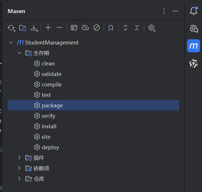
Task: Click the 仓库 folder icon
Action: tap(29, 179)
